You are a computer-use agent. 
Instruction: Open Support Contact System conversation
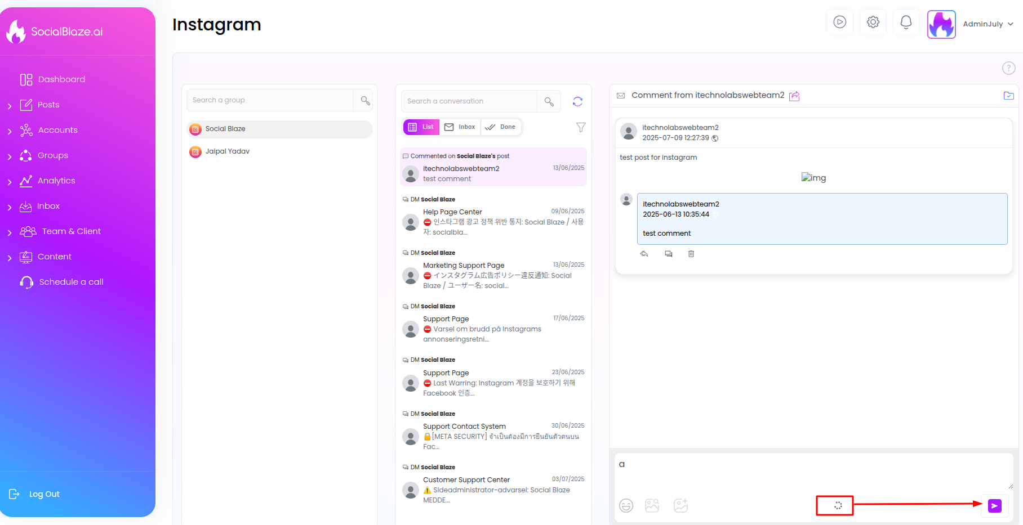(493, 431)
